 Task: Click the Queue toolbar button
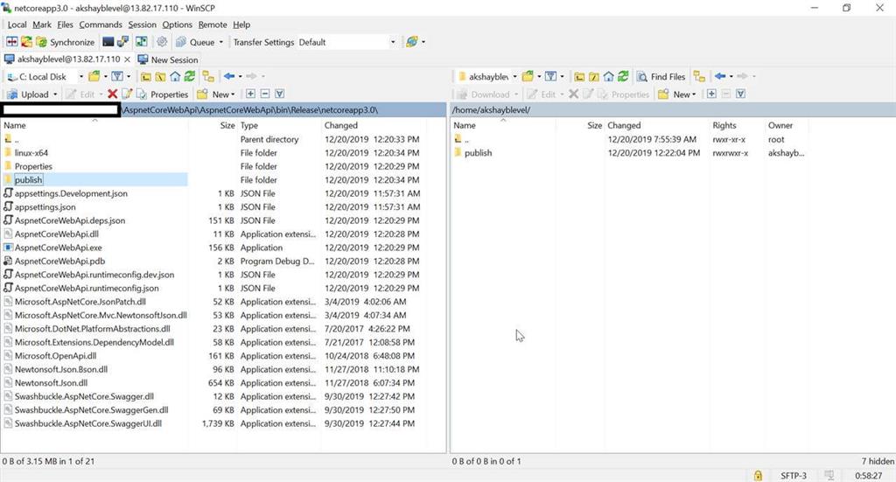point(195,42)
